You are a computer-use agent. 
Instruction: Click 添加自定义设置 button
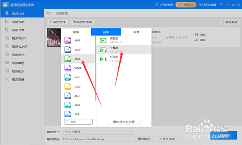pos(124,122)
